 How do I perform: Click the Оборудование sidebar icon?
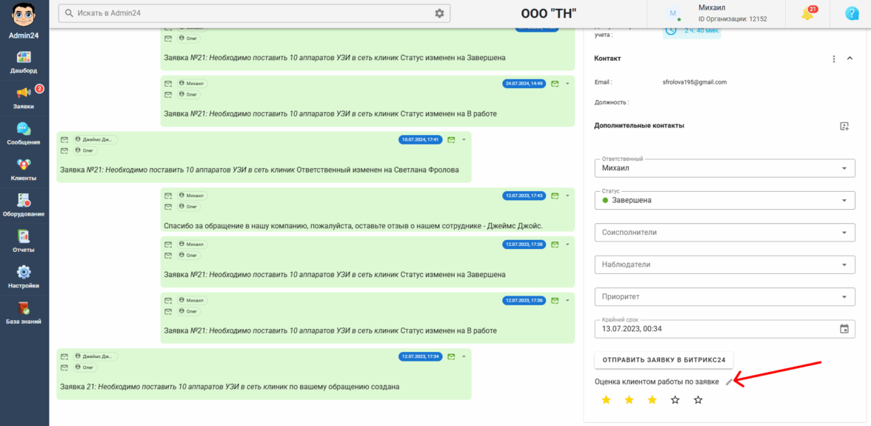tap(24, 204)
